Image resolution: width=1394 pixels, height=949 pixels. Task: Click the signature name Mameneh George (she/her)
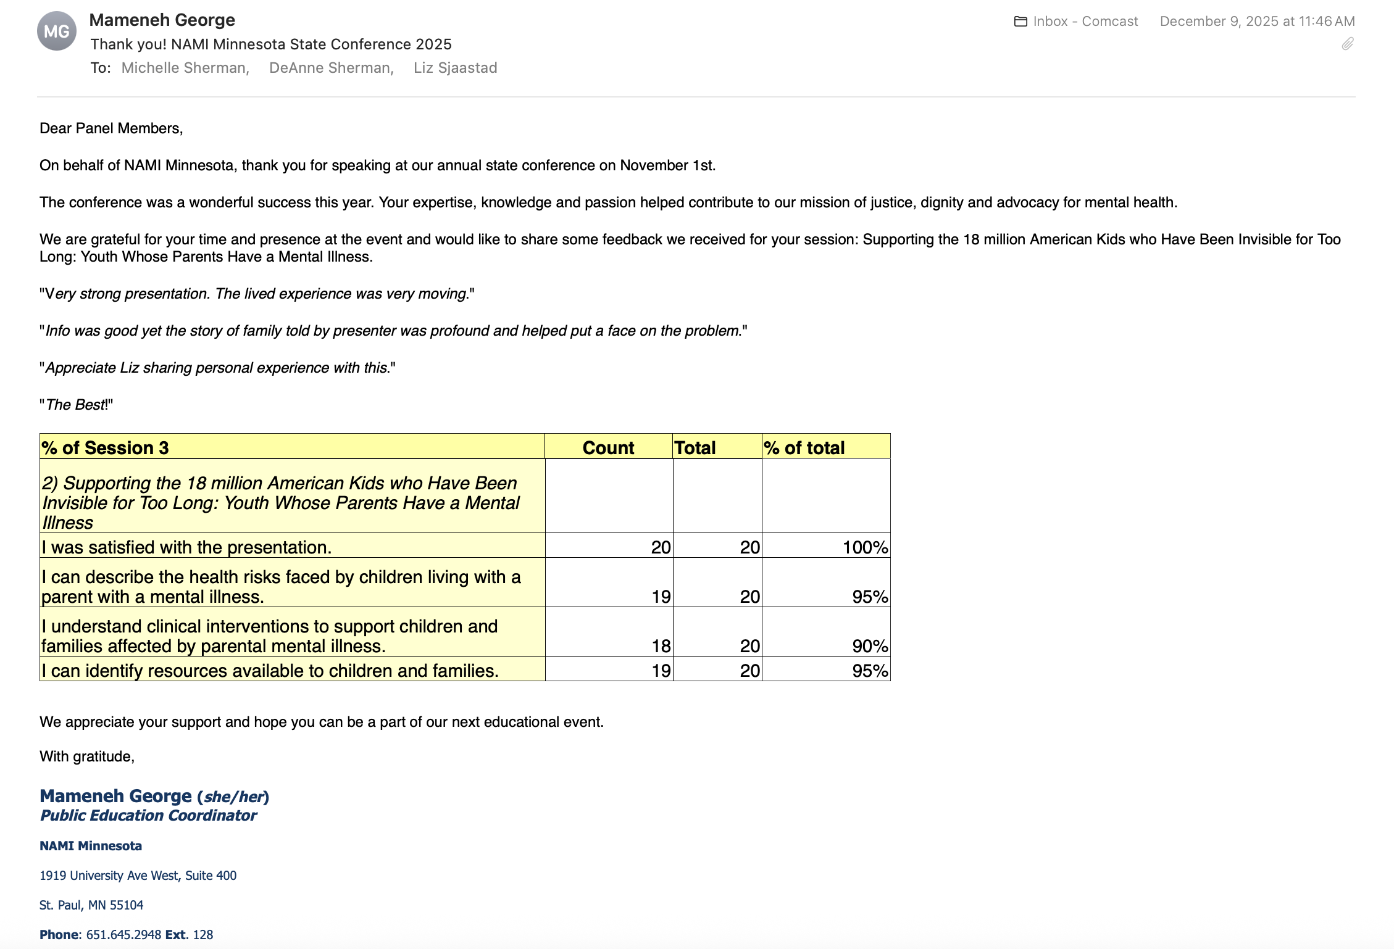[154, 796]
